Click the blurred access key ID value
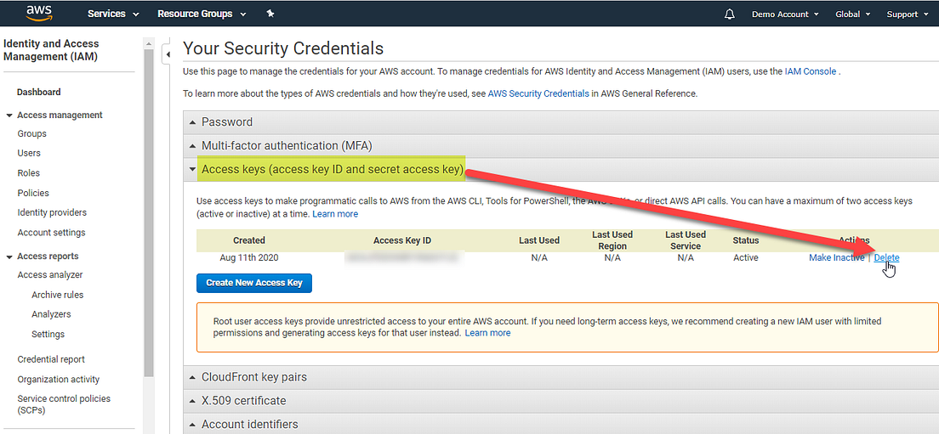 click(402, 257)
